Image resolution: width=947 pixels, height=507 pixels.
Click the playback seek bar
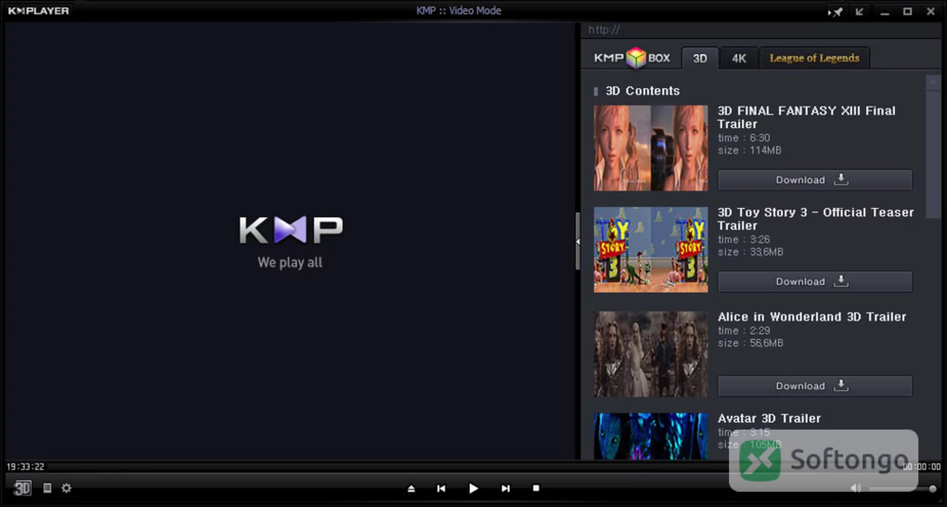click(473, 467)
